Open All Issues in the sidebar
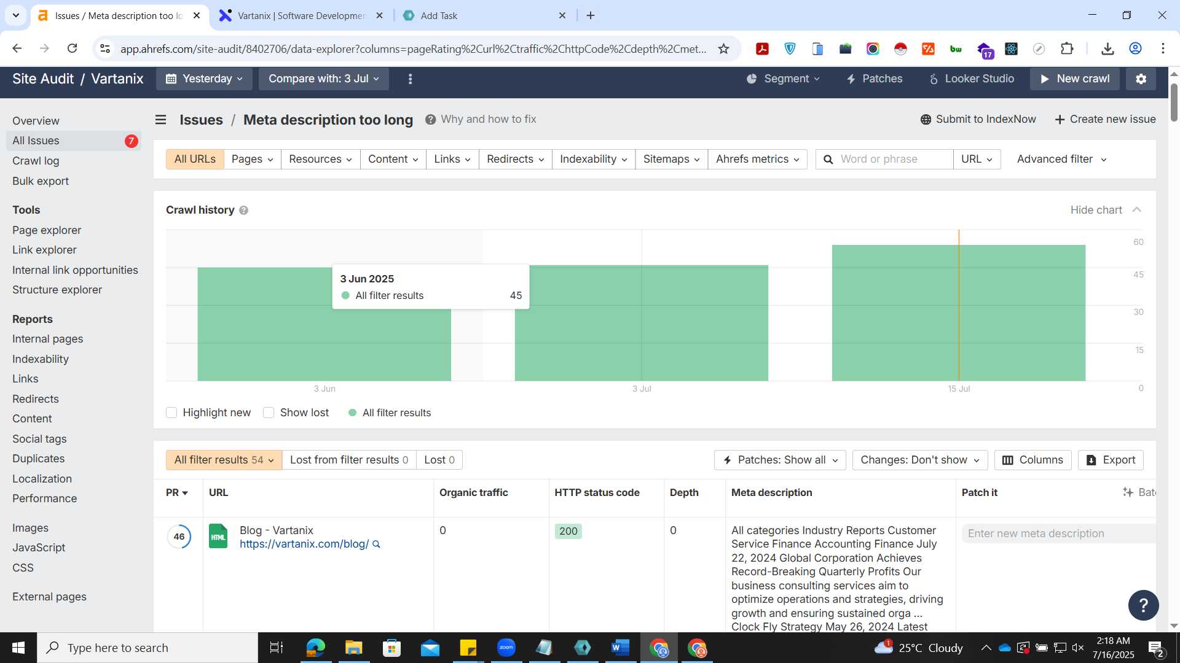 click(x=74, y=141)
